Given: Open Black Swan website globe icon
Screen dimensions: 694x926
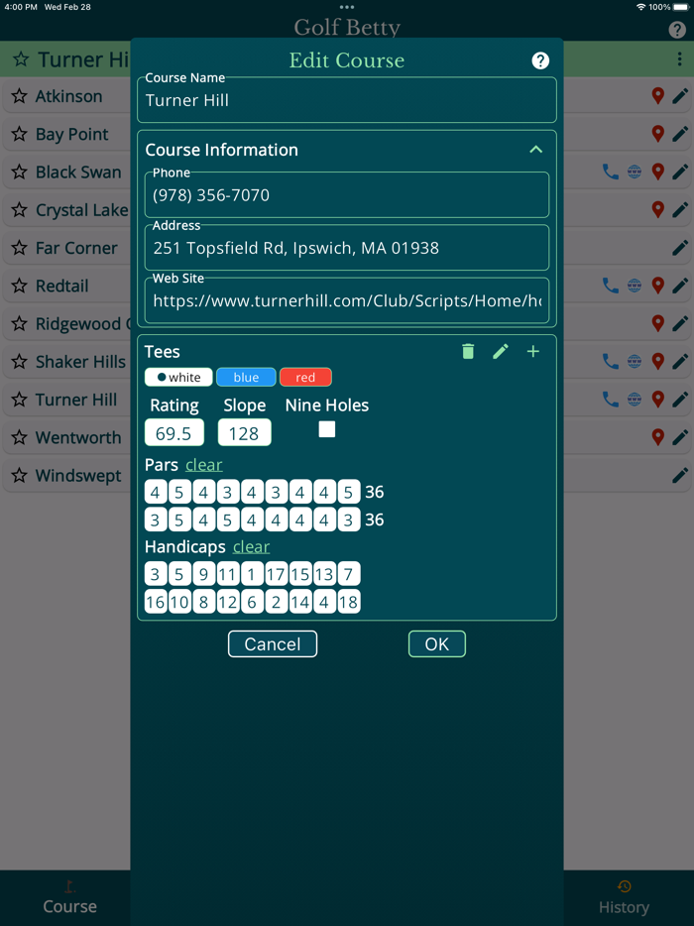Looking at the screenshot, I should point(635,172).
